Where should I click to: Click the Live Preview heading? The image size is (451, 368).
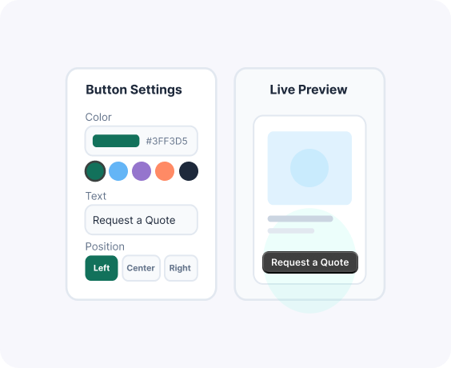pos(309,90)
